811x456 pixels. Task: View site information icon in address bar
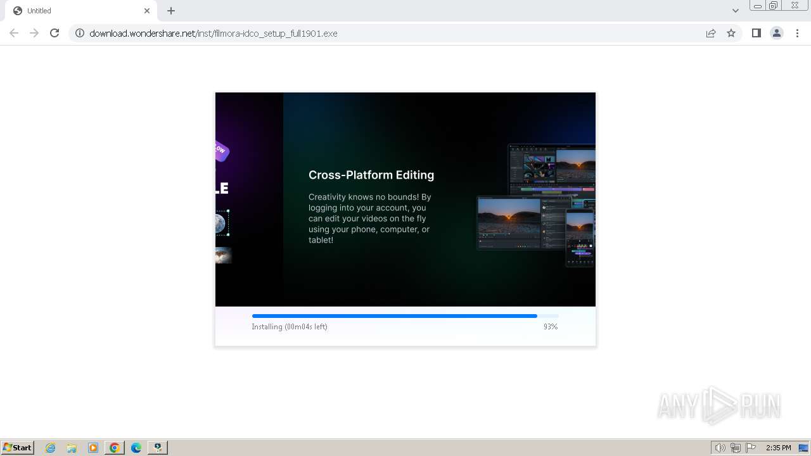80,33
